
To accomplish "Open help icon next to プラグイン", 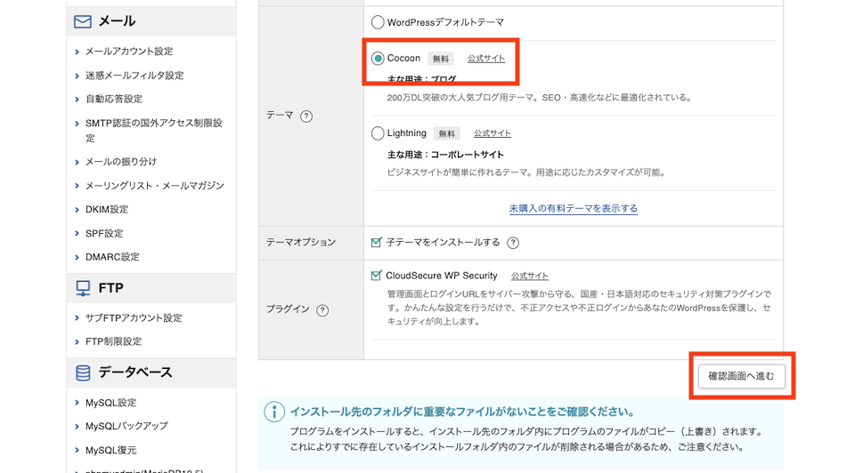I will point(322,310).
